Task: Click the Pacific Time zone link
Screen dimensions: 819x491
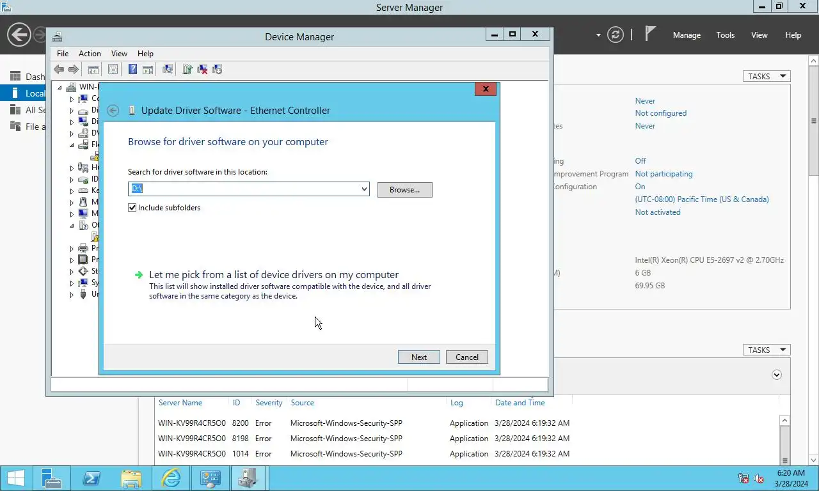Action: click(702, 199)
